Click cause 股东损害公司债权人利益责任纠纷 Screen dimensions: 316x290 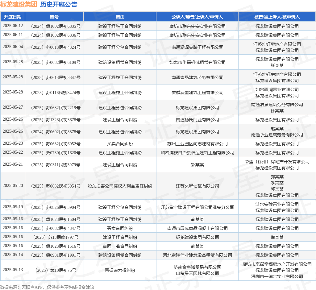point(120,186)
